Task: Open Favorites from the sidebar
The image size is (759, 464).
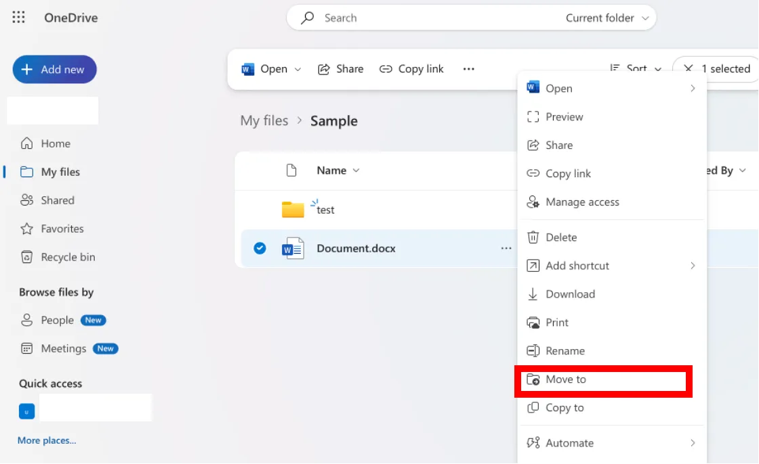Action: [x=62, y=229]
